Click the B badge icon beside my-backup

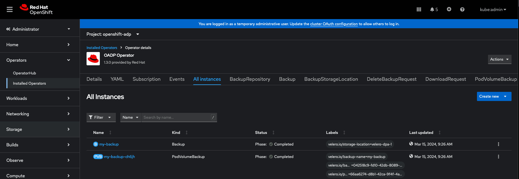coord(96,144)
